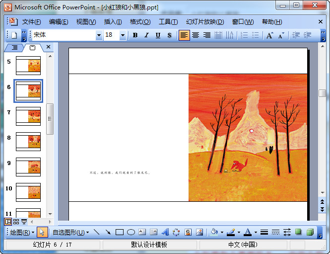Set Align Left alignment
Screen dimensions: 330x254
tap(184, 35)
